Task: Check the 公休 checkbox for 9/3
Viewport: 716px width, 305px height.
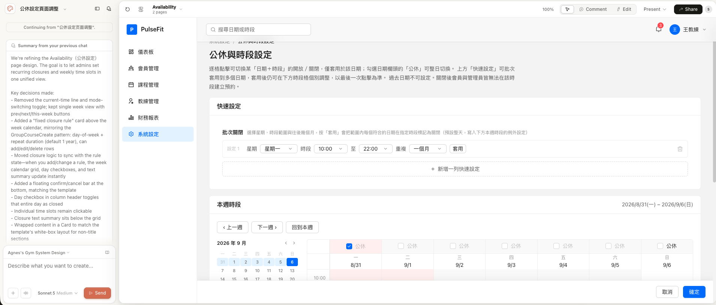Action: pyautogui.click(x=505, y=246)
